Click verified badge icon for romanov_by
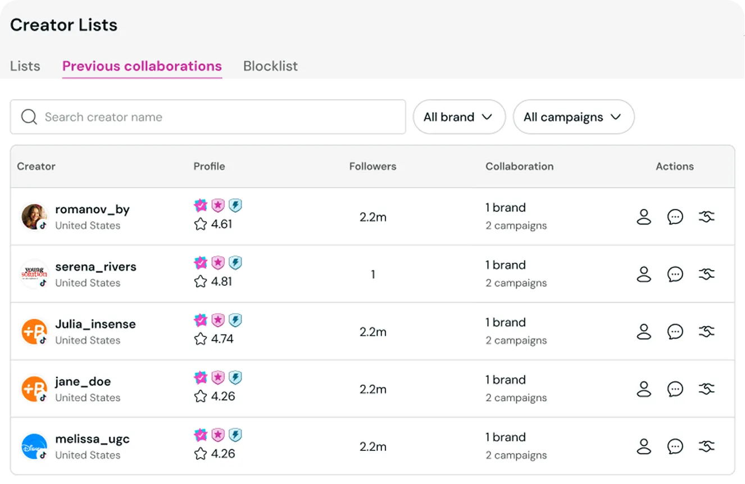745x484 pixels. [x=201, y=206]
